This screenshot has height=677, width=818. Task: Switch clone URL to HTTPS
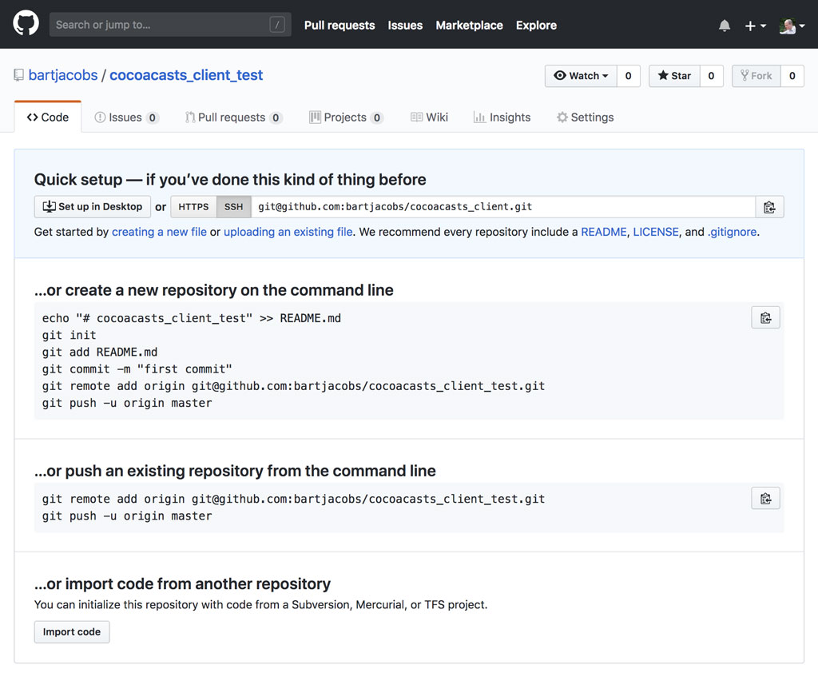pos(193,207)
